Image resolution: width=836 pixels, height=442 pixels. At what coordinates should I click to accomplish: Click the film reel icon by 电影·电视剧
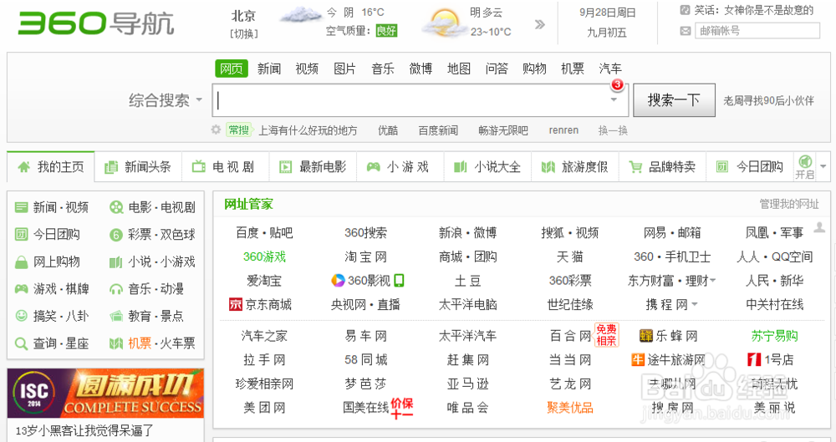coord(115,207)
